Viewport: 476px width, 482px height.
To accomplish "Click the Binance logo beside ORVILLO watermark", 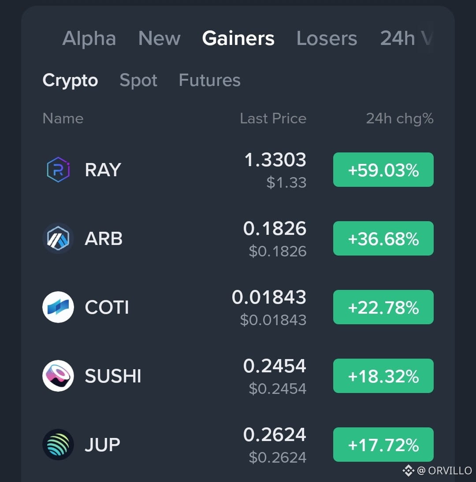I will pos(409,471).
